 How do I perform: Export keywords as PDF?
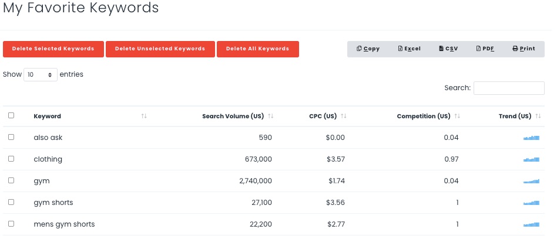pos(485,49)
